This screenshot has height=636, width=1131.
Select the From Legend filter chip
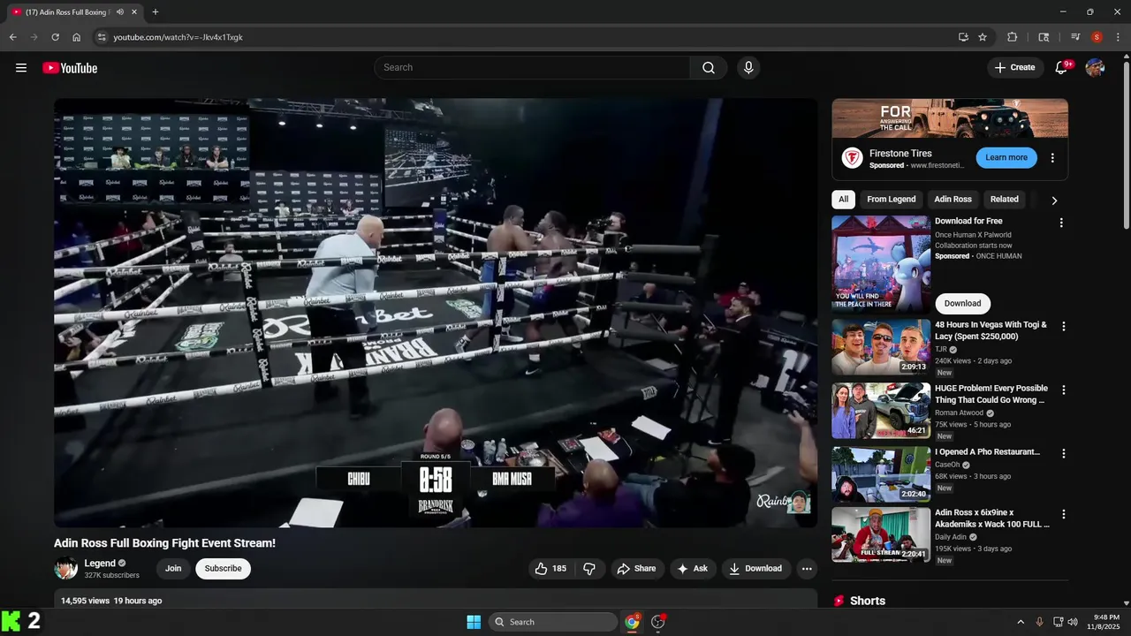coord(891,200)
